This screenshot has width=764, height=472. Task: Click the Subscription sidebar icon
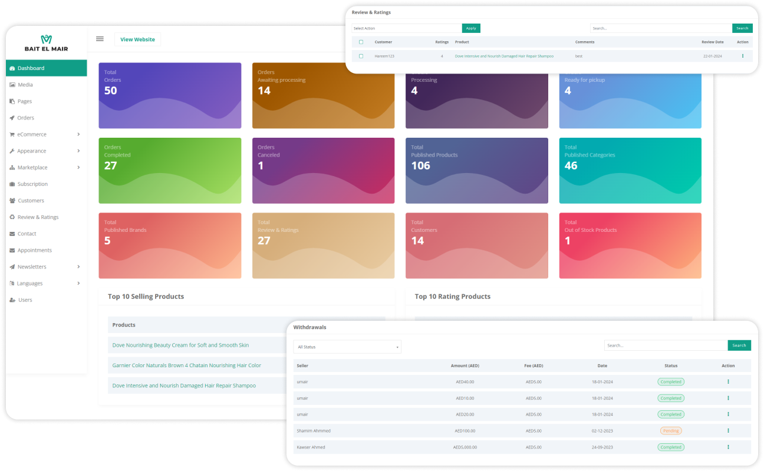tap(12, 184)
